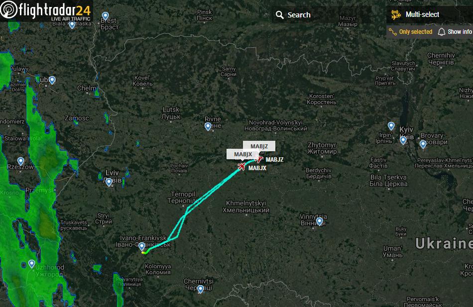The width and height of the screenshot is (473, 307).
Task: Click the MABJX red aircraft icon
Action: point(241,166)
